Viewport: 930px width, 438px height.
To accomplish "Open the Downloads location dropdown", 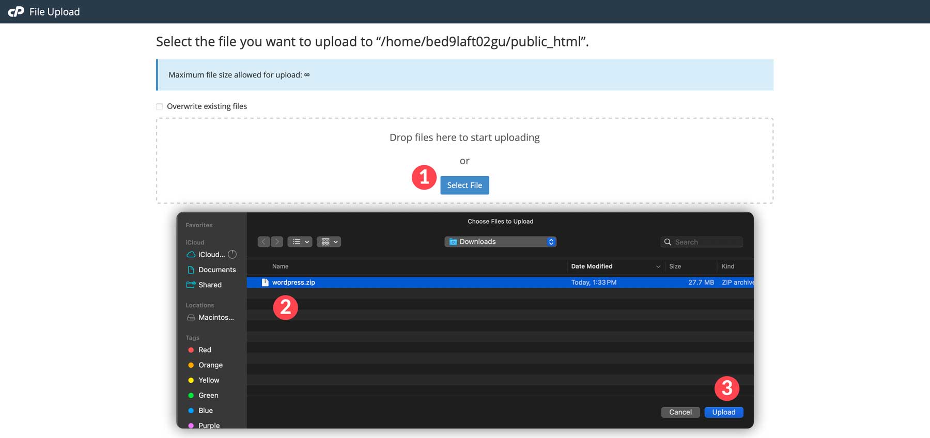I will pyautogui.click(x=500, y=242).
